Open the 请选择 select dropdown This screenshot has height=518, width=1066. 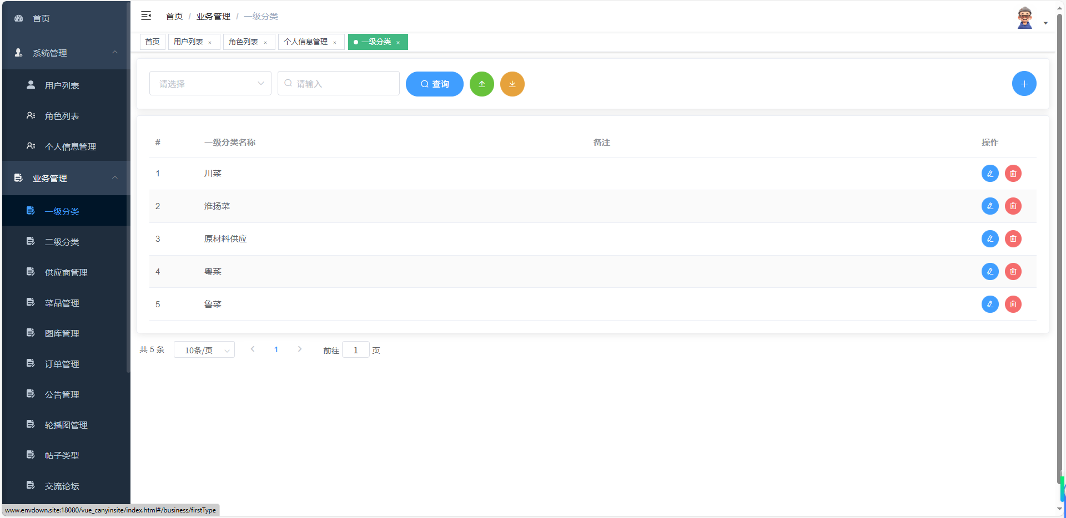click(210, 83)
